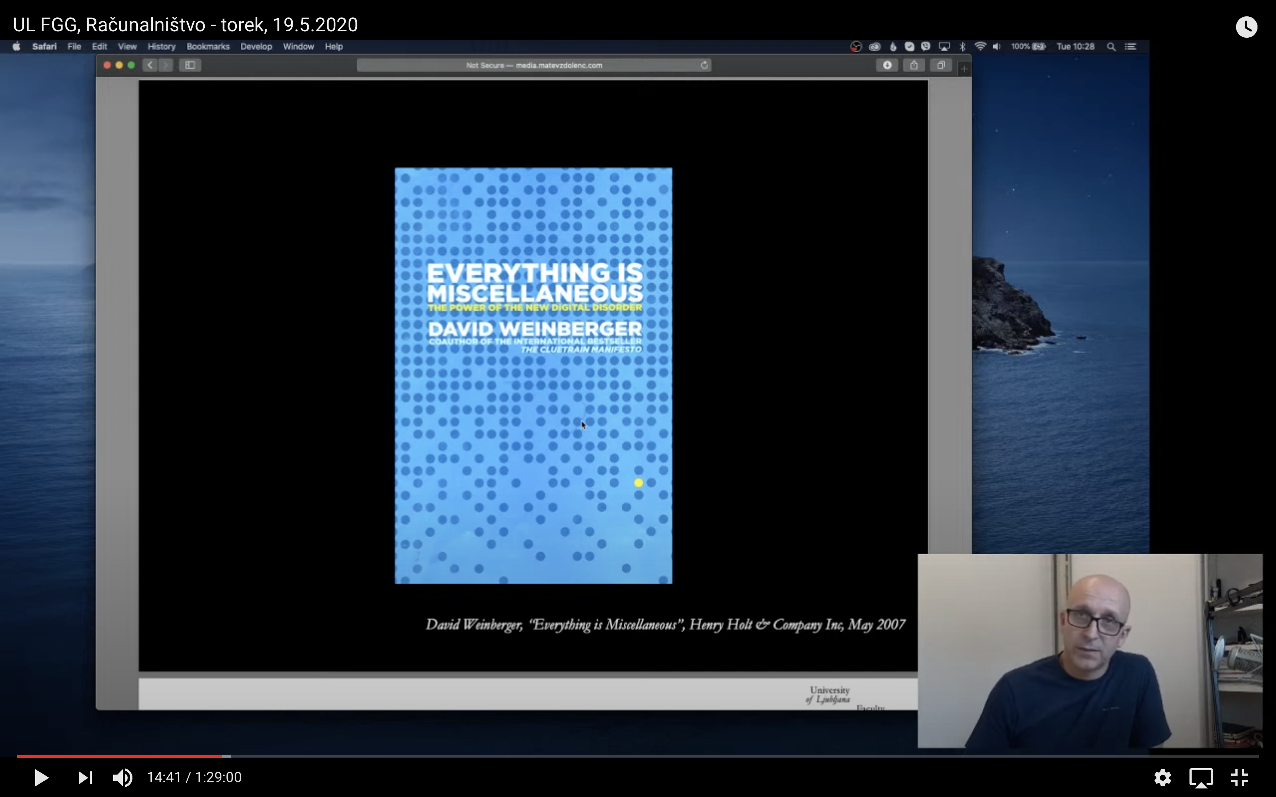Image resolution: width=1276 pixels, height=797 pixels.
Task: Click the menu bar volume speaker icon
Action: (997, 46)
